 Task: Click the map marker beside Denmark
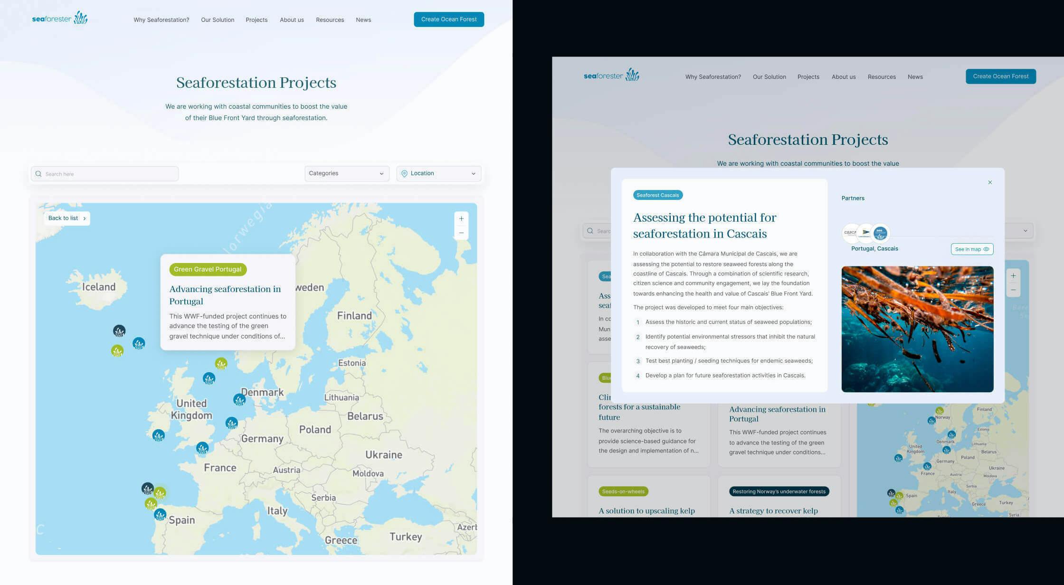click(x=239, y=399)
